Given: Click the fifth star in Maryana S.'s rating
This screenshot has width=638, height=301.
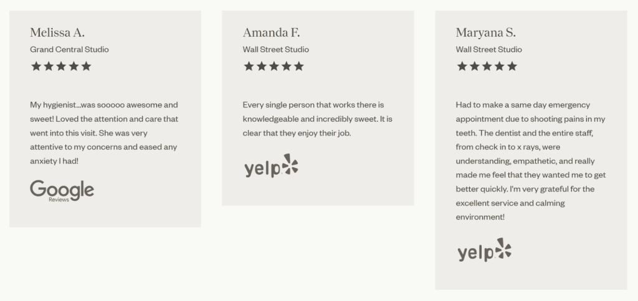Looking at the screenshot, I should (512, 66).
